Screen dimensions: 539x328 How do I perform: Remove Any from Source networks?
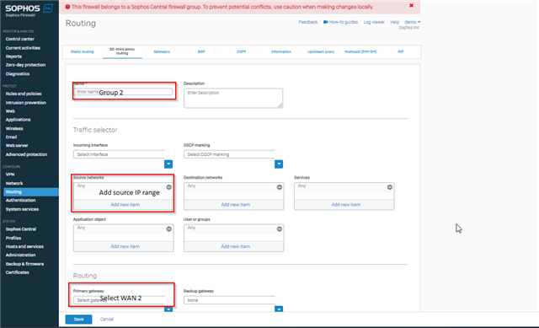click(x=168, y=187)
